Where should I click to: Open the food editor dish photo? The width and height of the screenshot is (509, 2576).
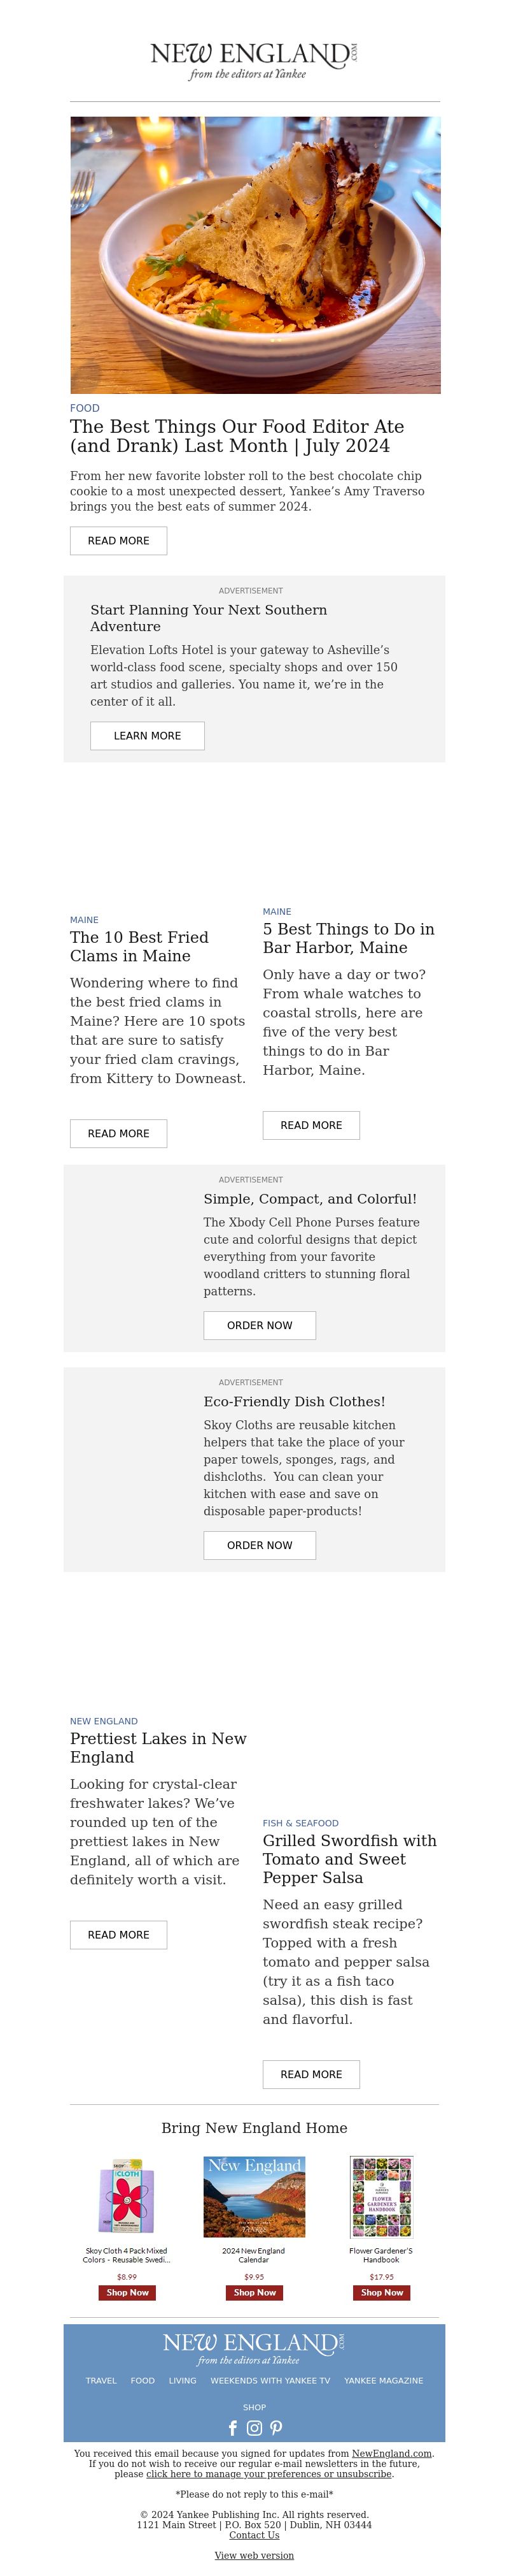click(254, 255)
